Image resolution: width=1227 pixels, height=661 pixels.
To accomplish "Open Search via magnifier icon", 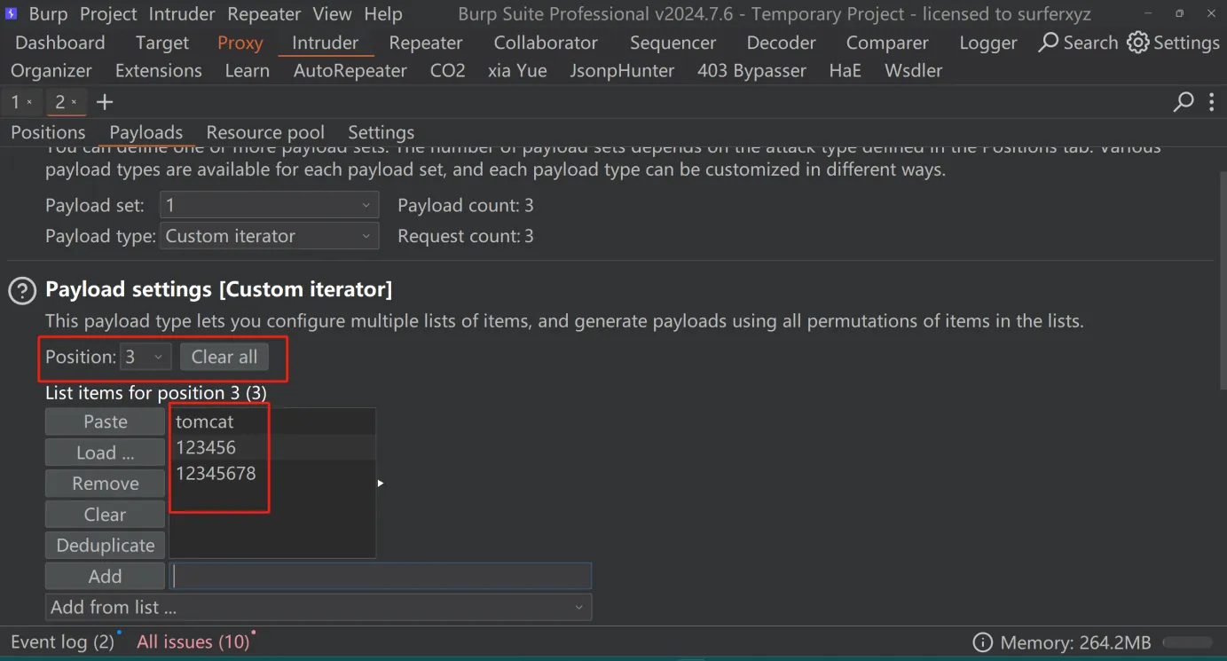I will coord(1049,43).
